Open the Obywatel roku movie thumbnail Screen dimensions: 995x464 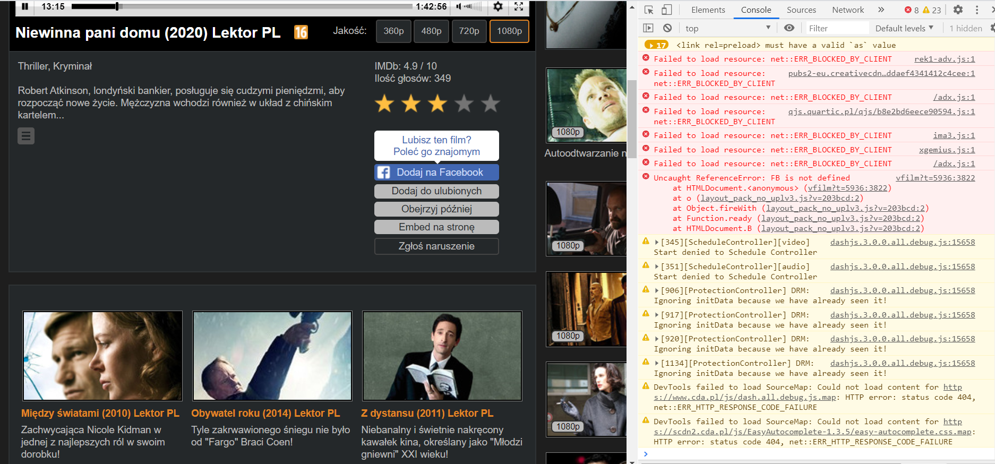[272, 356]
